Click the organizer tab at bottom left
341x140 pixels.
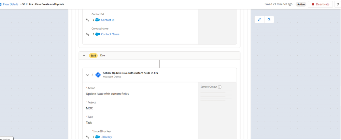coord(6,139)
